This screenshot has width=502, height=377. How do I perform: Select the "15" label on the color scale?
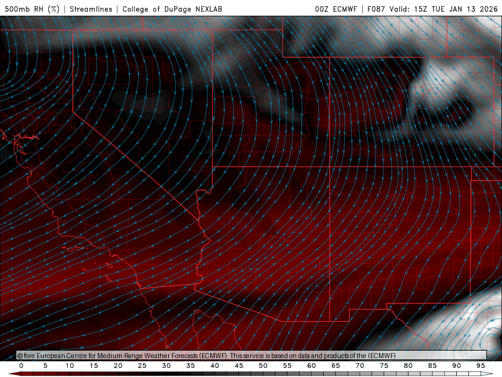[93, 366]
